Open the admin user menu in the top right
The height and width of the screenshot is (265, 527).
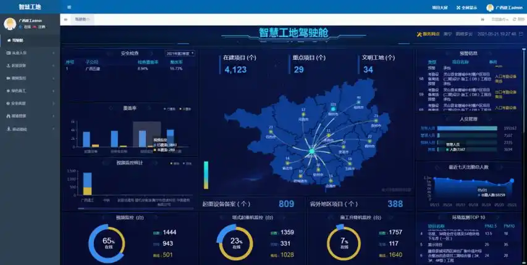(x=505, y=8)
